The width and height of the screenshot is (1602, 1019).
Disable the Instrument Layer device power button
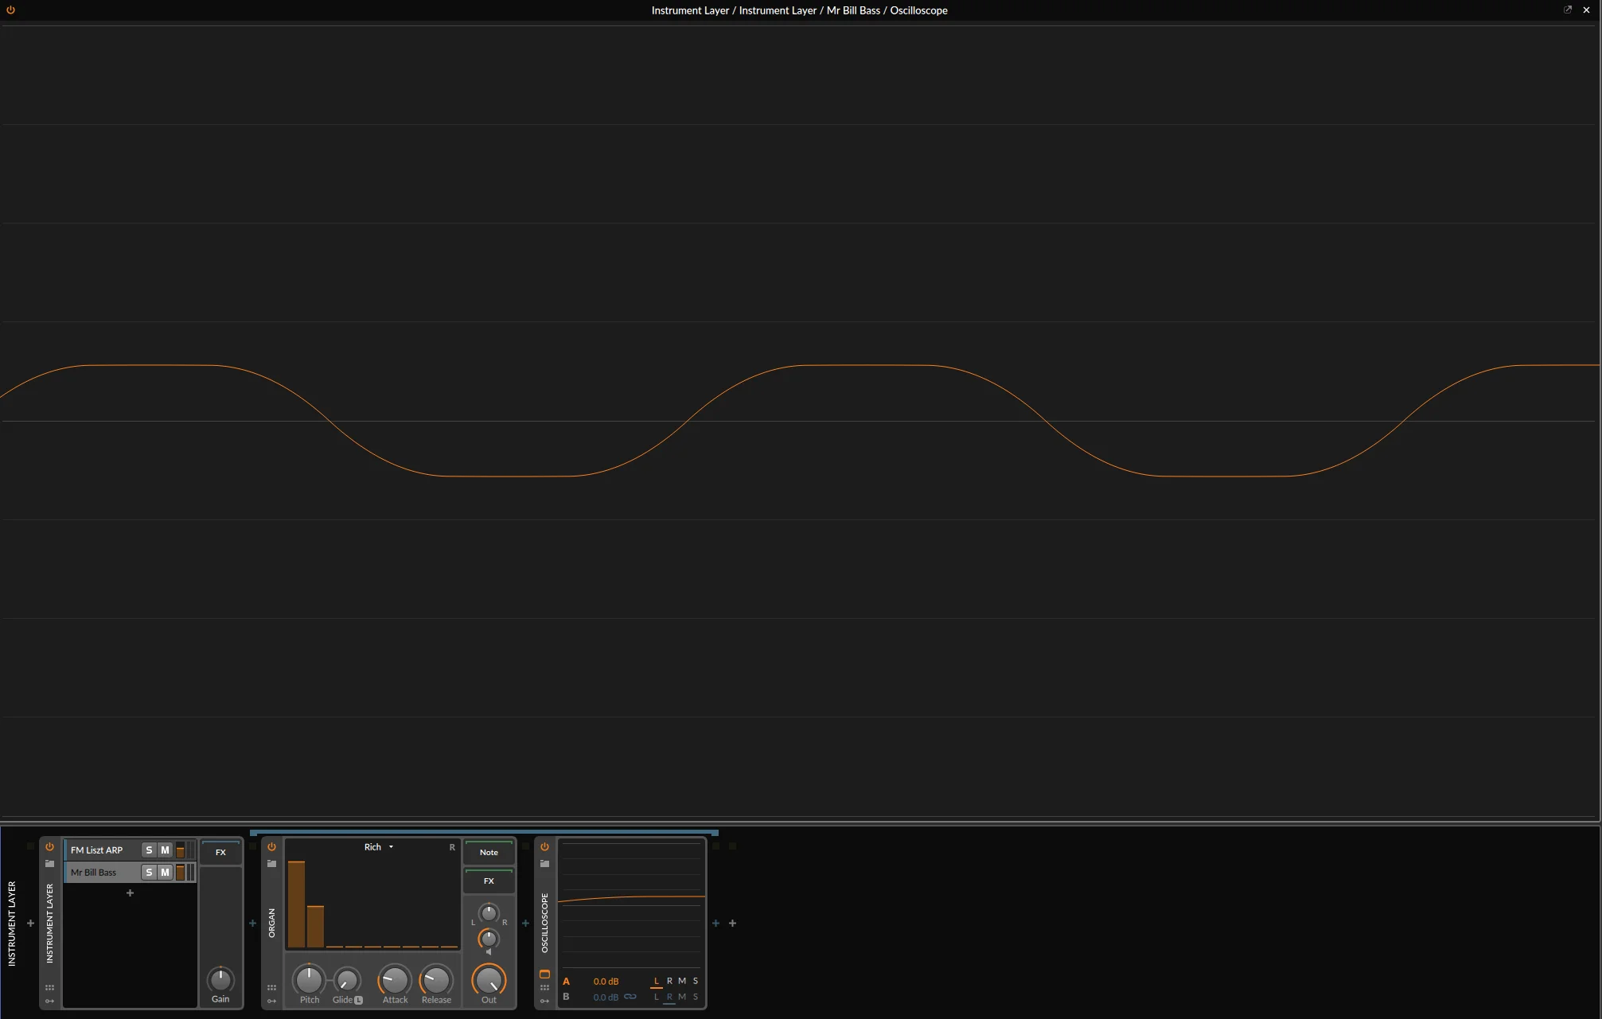pyautogui.click(x=49, y=847)
